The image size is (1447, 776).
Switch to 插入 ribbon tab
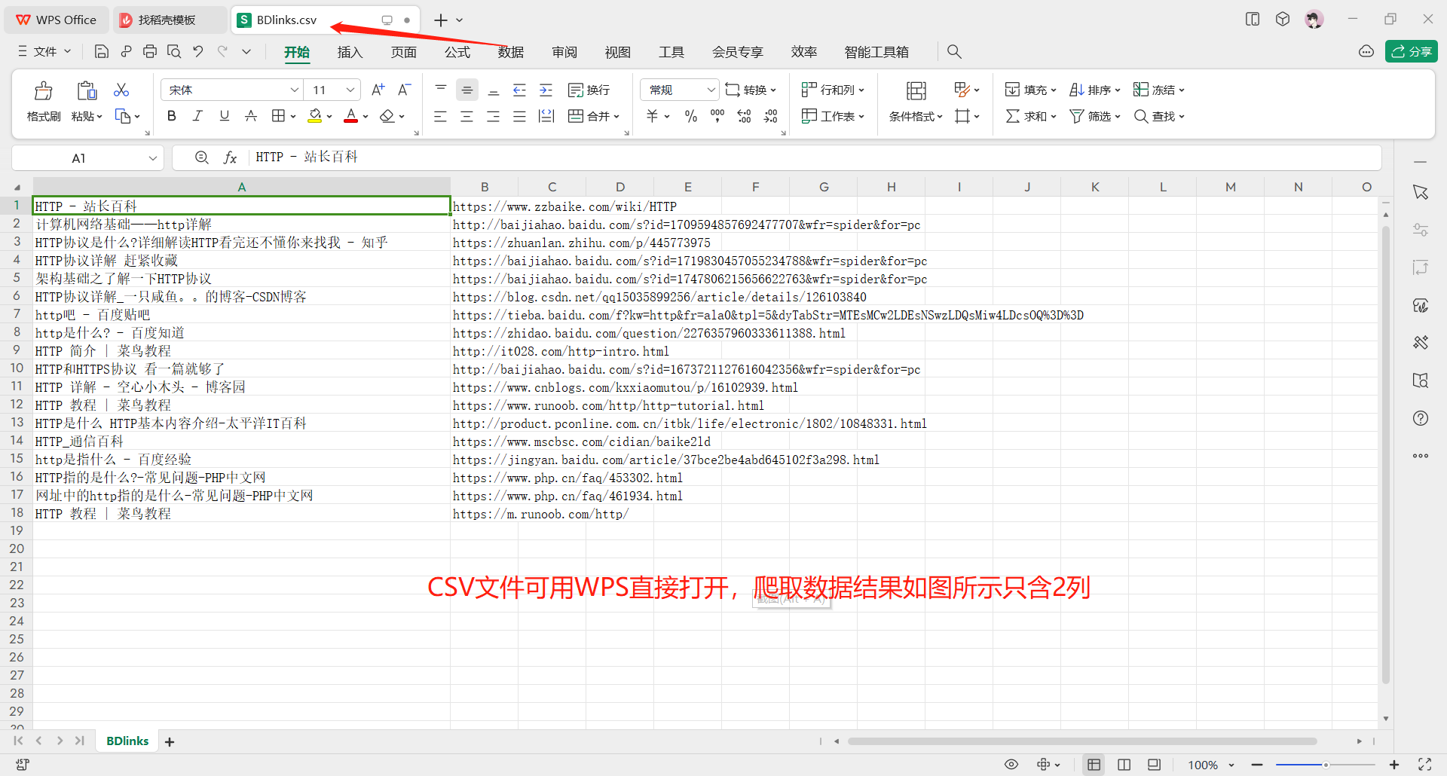click(x=350, y=52)
